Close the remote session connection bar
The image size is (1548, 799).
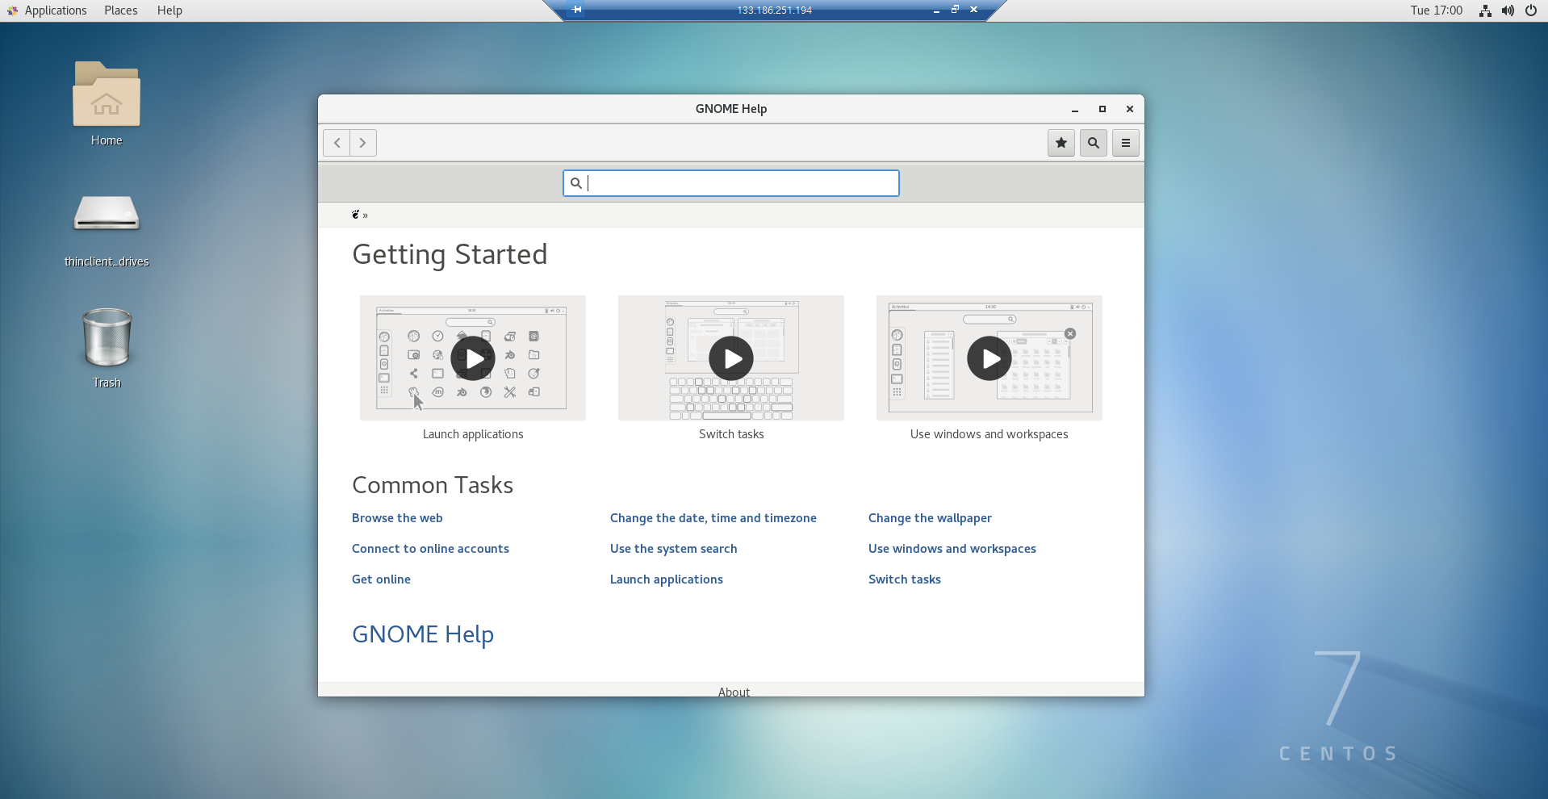tap(974, 10)
